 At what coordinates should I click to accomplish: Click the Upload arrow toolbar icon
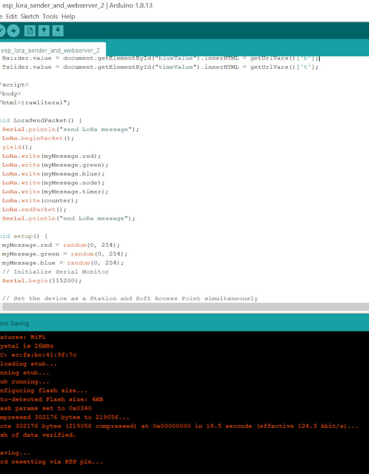(13, 30)
